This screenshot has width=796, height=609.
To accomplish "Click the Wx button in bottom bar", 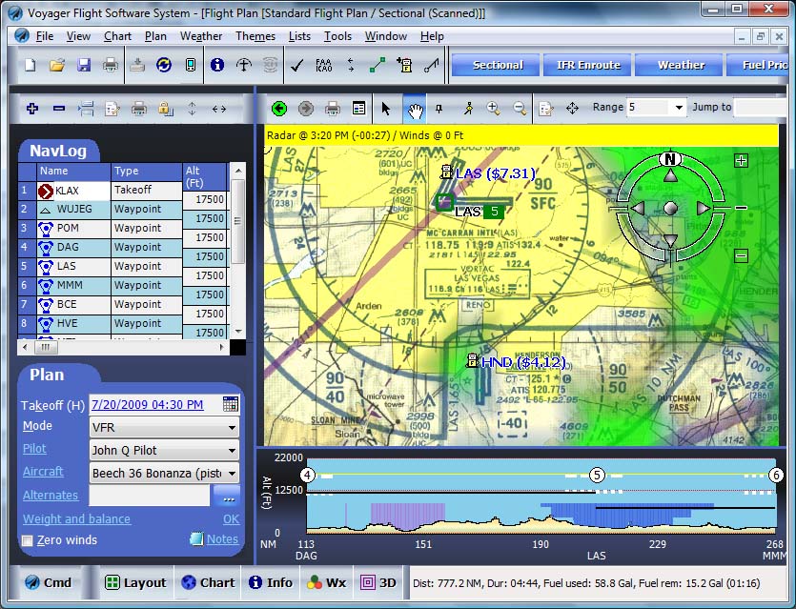I will (x=326, y=582).
